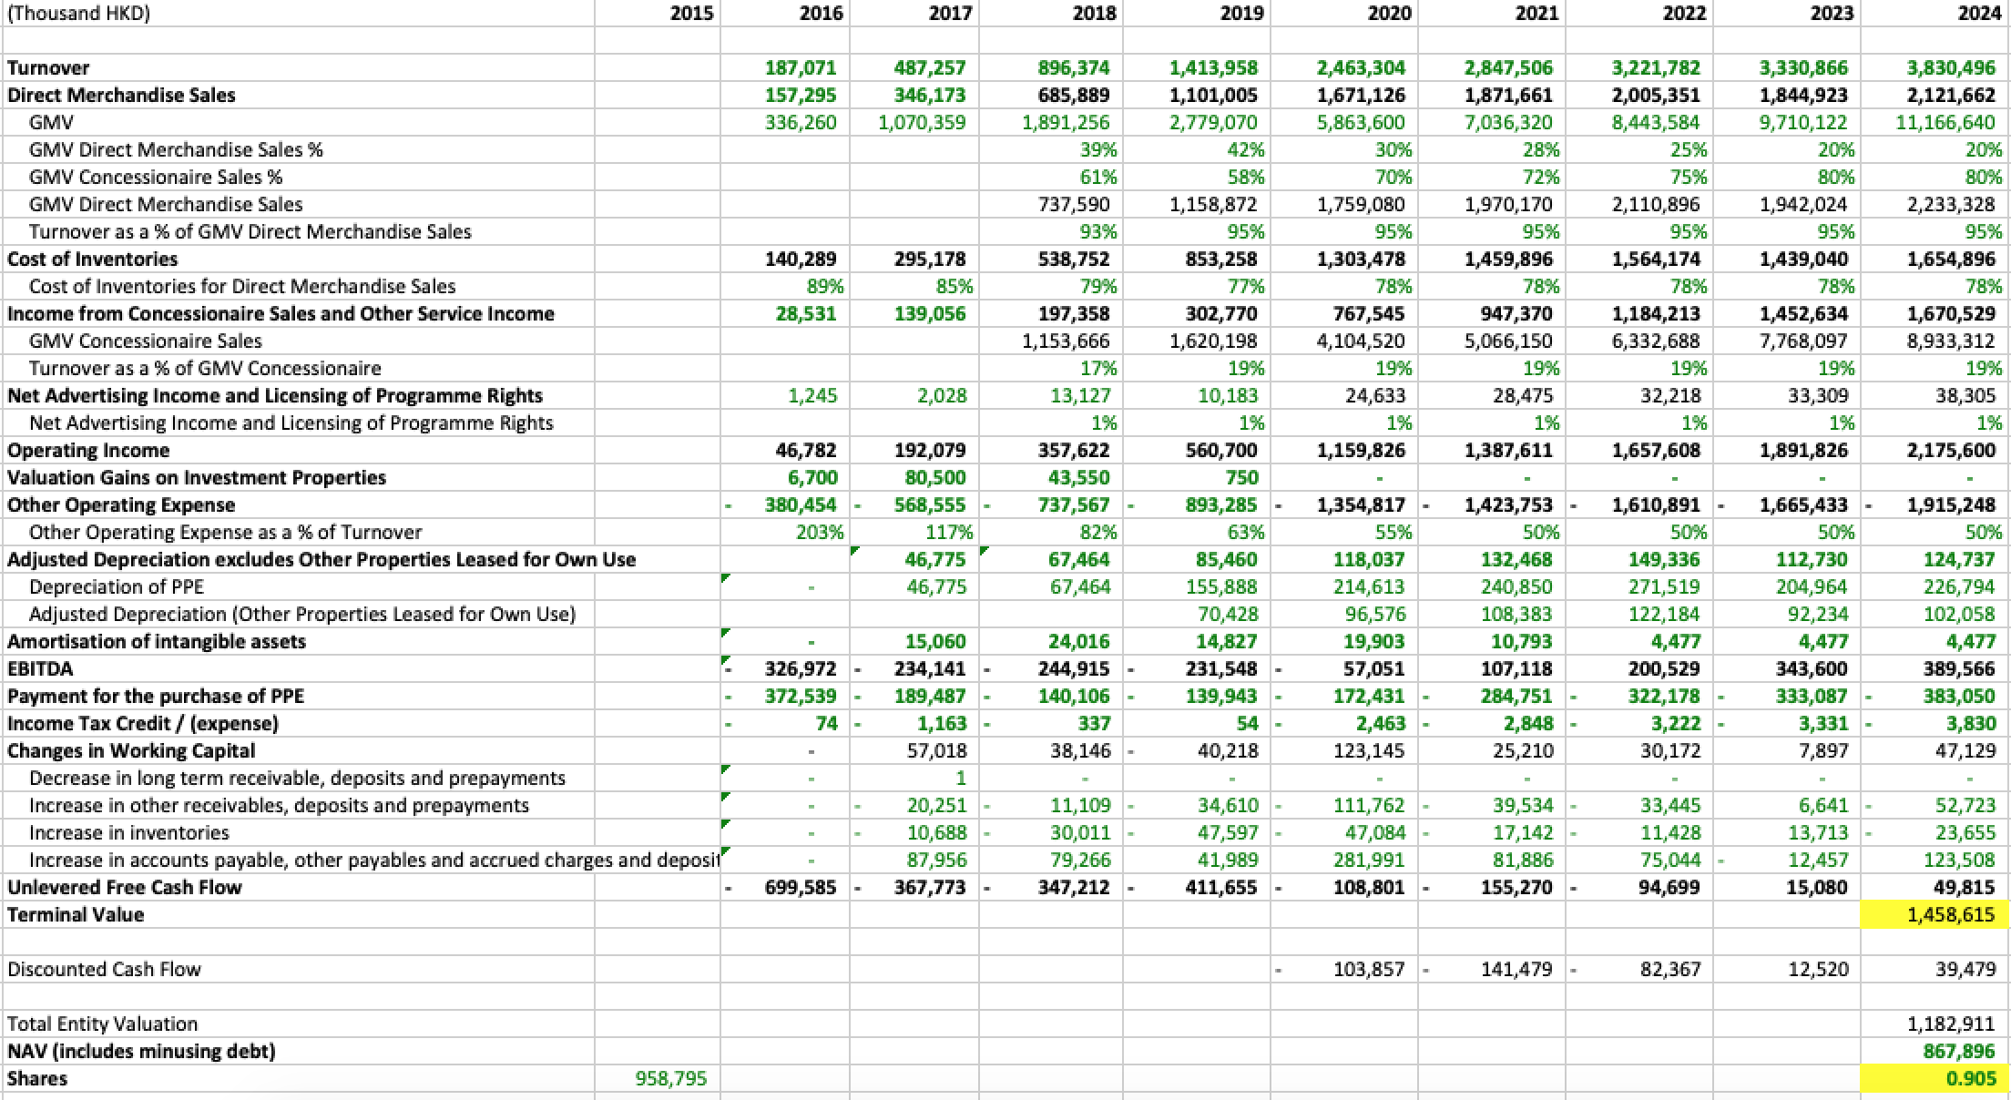Select Other Operating Expense value 380,454
This screenshot has height=1100, width=2011.
[x=801, y=505]
